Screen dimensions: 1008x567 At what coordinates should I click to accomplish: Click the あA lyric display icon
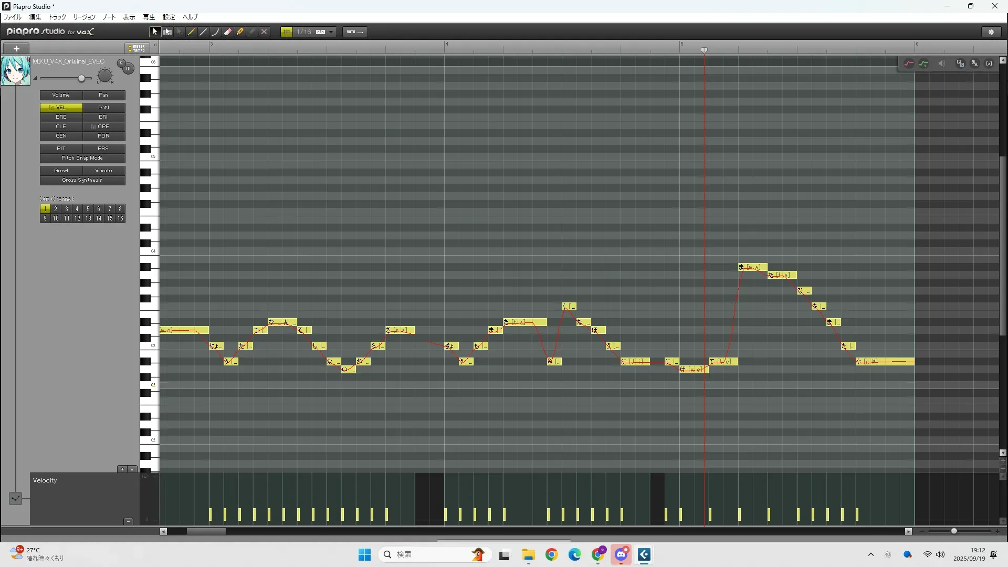pyautogui.click(x=974, y=64)
